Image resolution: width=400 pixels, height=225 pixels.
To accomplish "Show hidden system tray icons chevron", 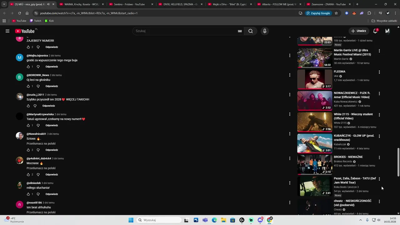I will point(360,220).
